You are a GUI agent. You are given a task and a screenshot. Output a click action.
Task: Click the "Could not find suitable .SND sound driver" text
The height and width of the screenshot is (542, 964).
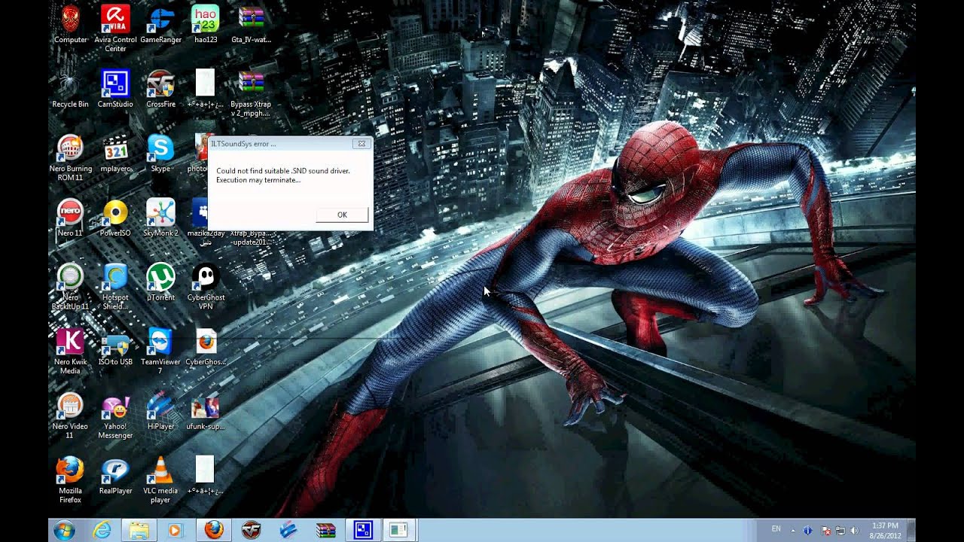283,171
